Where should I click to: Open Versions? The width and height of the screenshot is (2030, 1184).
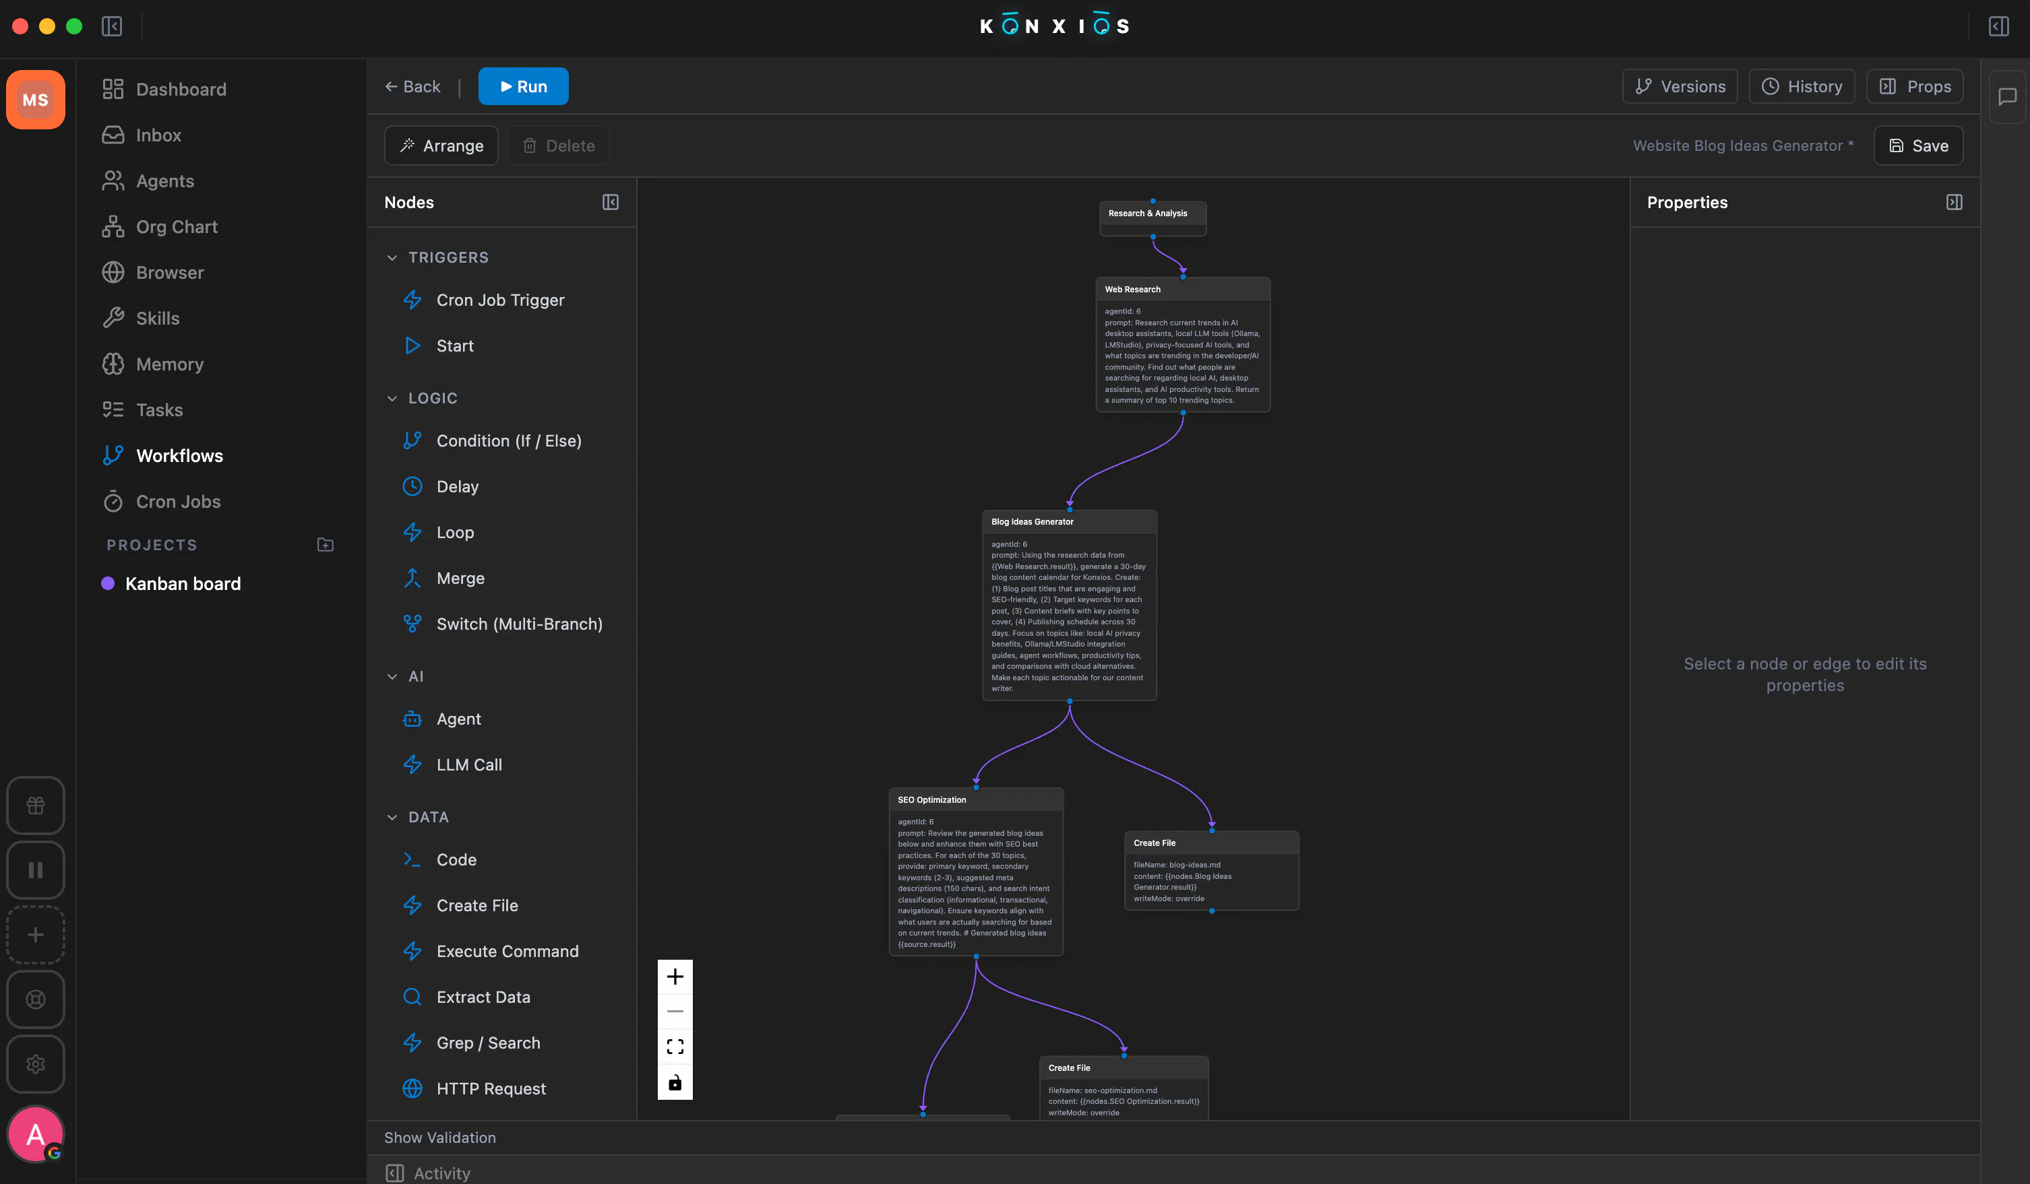pyautogui.click(x=1680, y=86)
